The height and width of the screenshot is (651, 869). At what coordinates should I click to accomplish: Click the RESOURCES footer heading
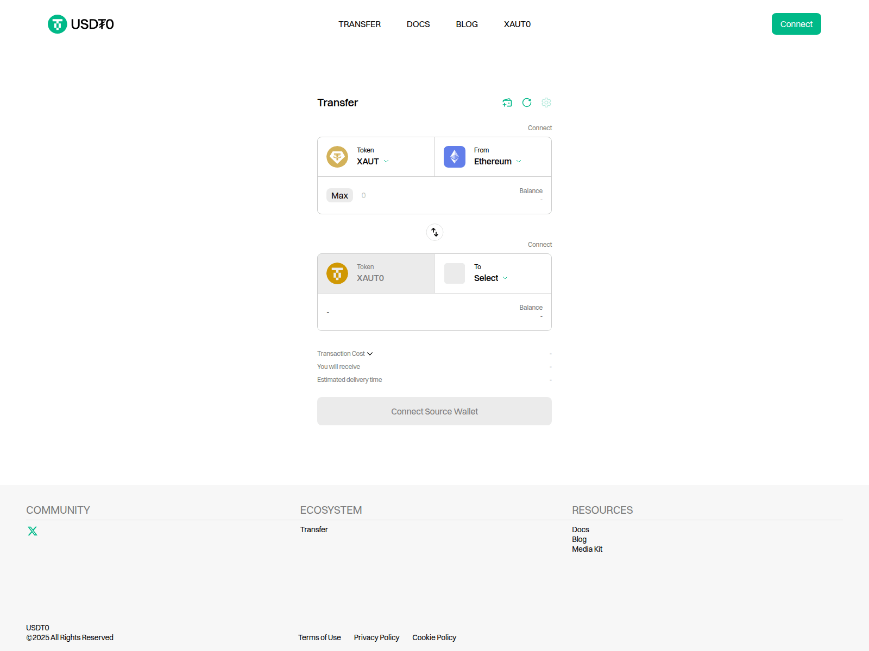pos(602,510)
